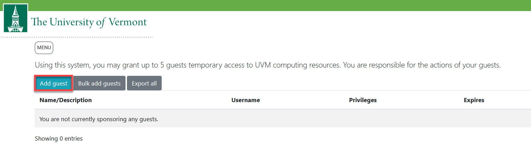The width and height of the screenshot is (531, 152).
Task: Click empty row area under Privileges column
Action: (x=363, y=119)
